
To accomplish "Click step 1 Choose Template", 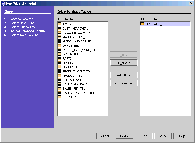I will [x=22, y=19].
